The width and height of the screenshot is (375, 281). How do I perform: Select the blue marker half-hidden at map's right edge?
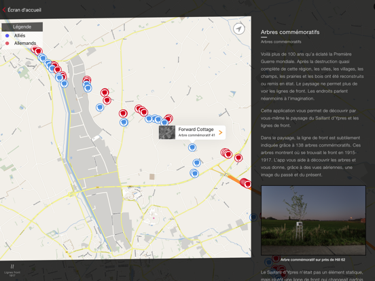(x=253, y=217)
